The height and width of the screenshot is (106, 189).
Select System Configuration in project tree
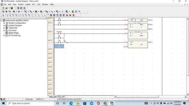click(x=17, y=23)
